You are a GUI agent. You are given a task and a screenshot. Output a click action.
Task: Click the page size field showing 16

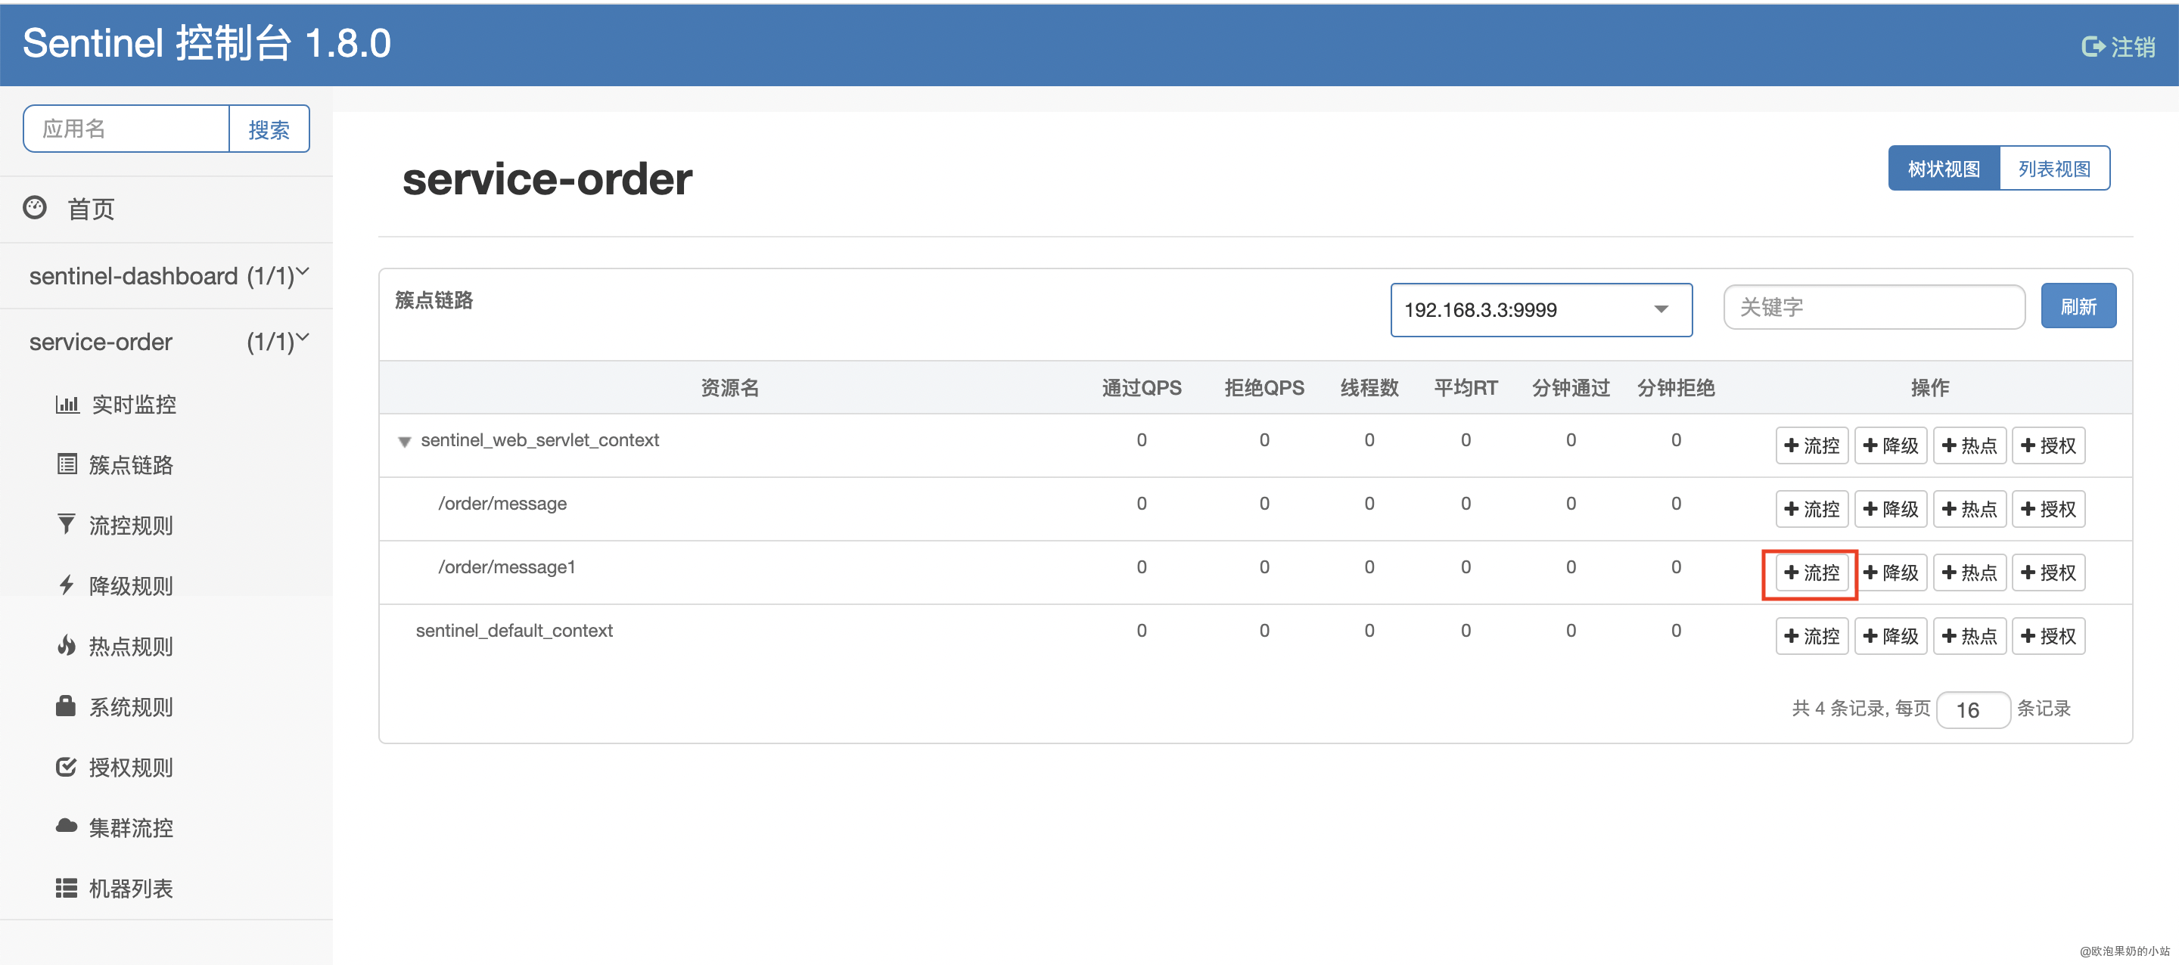pos(1972,709)
